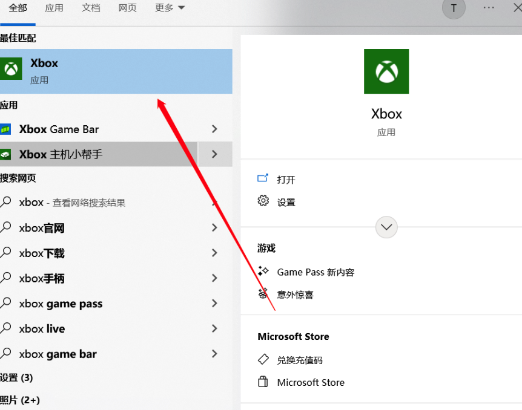
Task: Open 兑换充值码 link
Action: pyautogui.click(x=300, y=360)
